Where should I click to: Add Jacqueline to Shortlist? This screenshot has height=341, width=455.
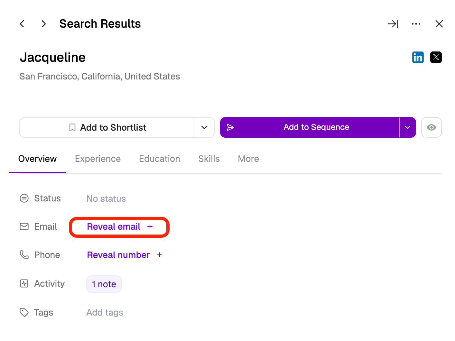tap(107, 127)
